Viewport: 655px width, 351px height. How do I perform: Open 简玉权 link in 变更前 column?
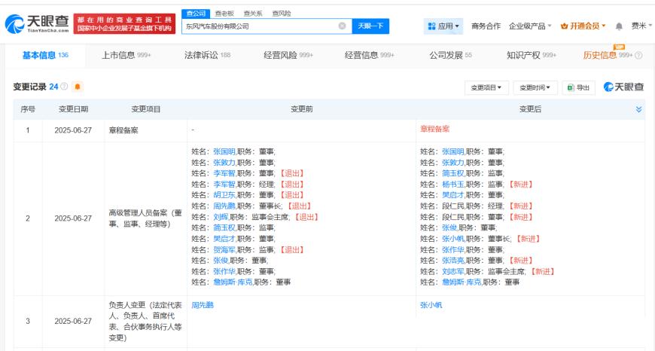click(224, 227)
